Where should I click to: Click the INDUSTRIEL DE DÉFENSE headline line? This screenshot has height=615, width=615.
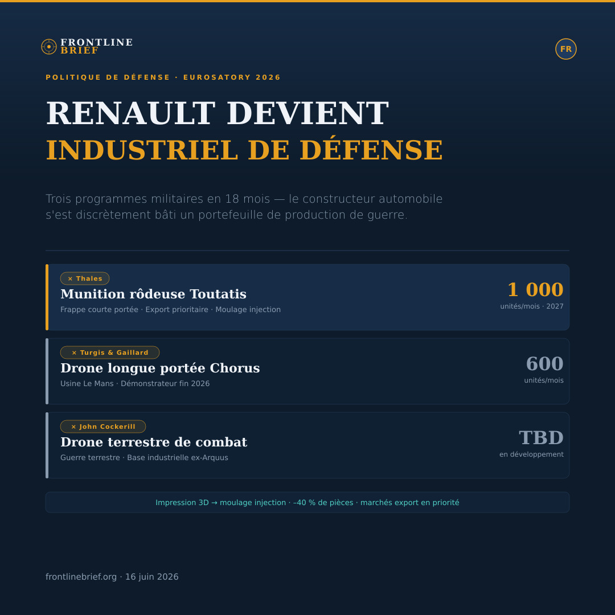244,150
